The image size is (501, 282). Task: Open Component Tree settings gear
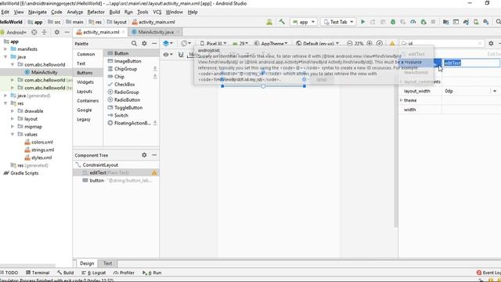tap(144, 155)
